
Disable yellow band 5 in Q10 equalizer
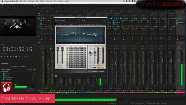(67, 57)
